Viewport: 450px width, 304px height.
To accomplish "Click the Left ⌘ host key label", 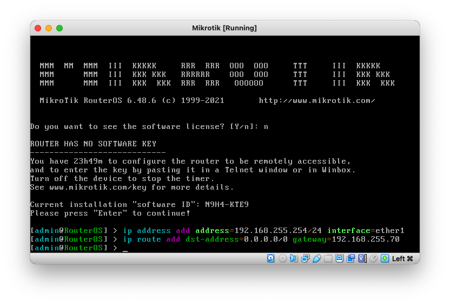I will tap(402, 258).
